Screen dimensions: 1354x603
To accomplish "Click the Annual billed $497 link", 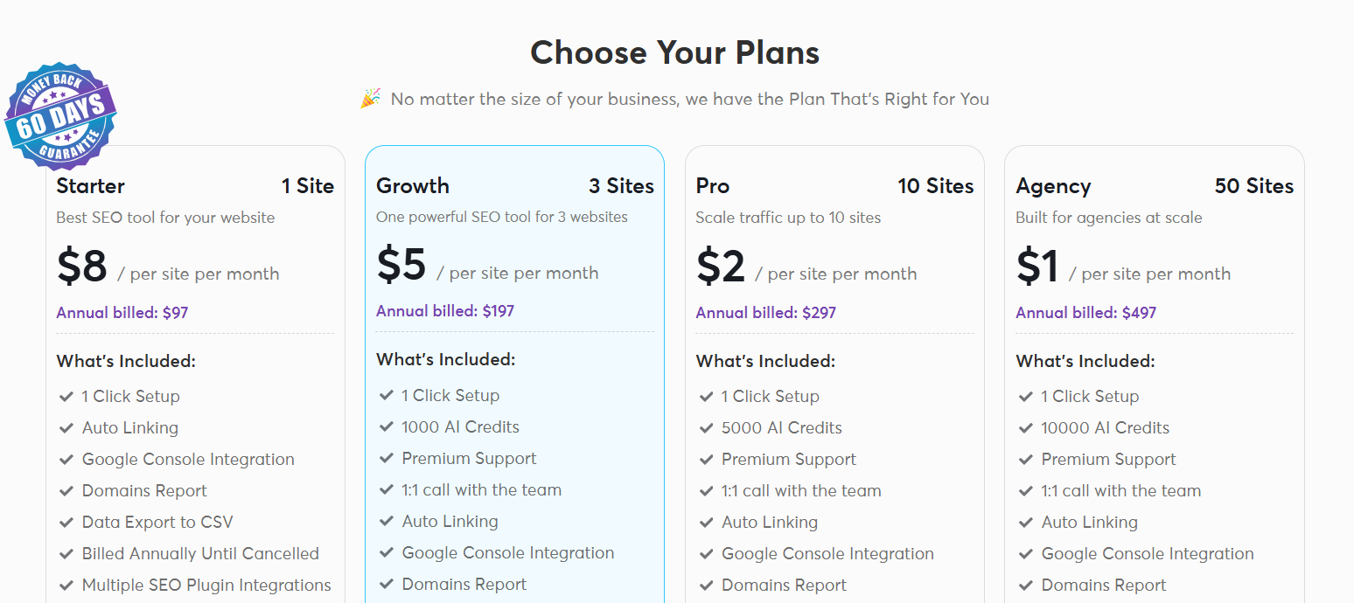I will [x=1085, y=312].
